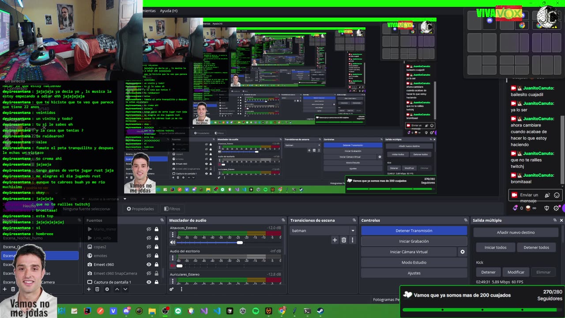This screenshot has height=318, width=565.
Task: Open Spotify from the taskbar
Action: (256, 311)
